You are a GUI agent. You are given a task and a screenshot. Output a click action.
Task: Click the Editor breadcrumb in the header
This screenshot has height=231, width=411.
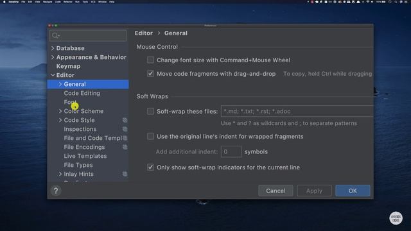click(x=144, y=33)
